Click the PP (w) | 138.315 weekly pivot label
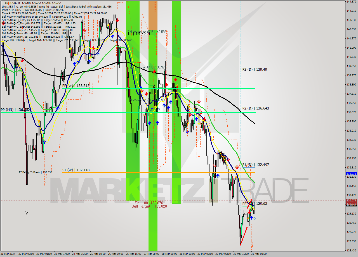This screenshot has height=257, width=358. pos(76,86)
